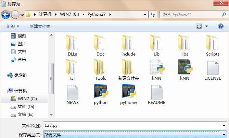
Task: Click Python27 in the address path
Action: click(97, 14)
